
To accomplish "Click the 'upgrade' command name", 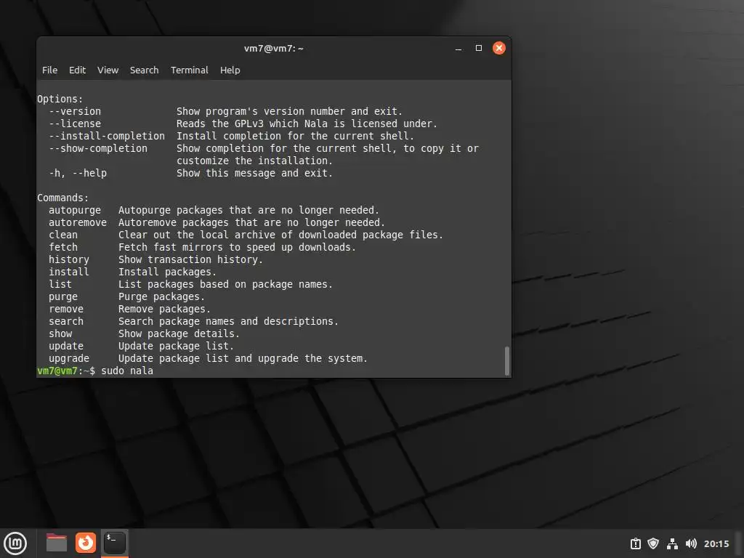I will [x=69, y=358].
